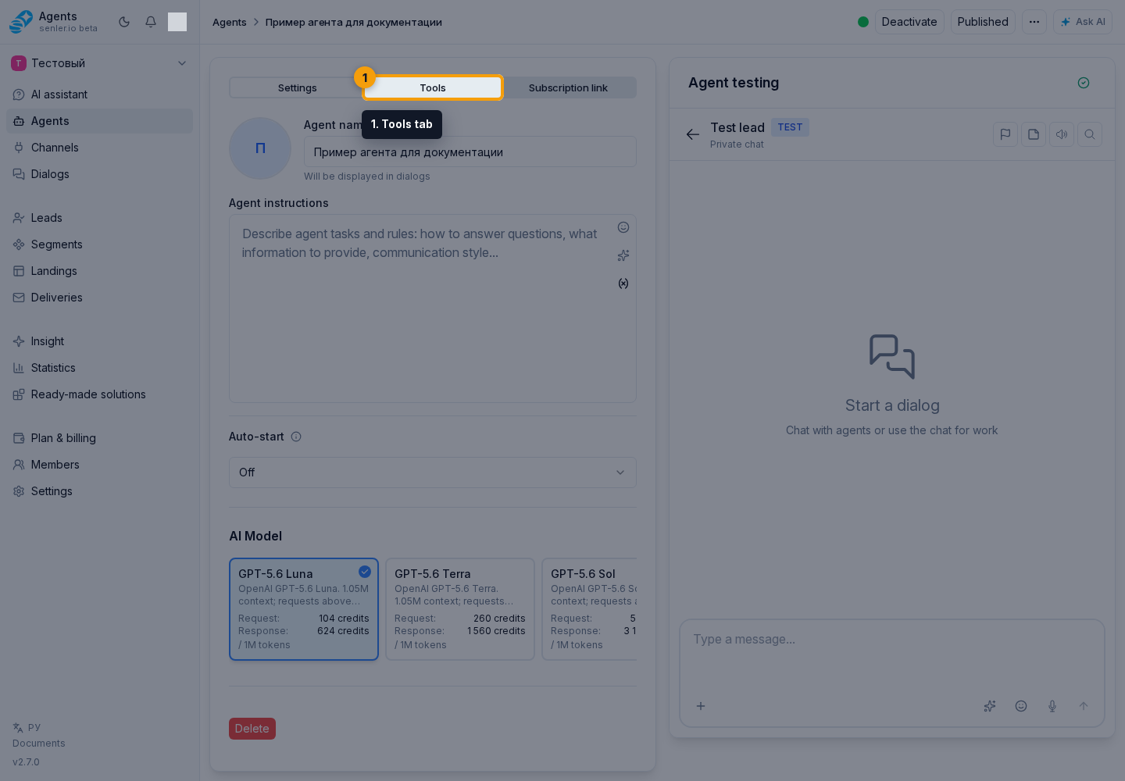Open Members in sidebar
Screen dimensions: 1125x781
pyautogui.click(x=99, y=465)
